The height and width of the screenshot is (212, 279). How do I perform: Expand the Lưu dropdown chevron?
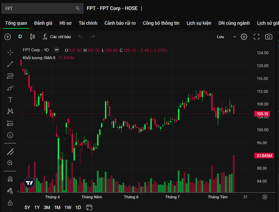click(234, 37)
